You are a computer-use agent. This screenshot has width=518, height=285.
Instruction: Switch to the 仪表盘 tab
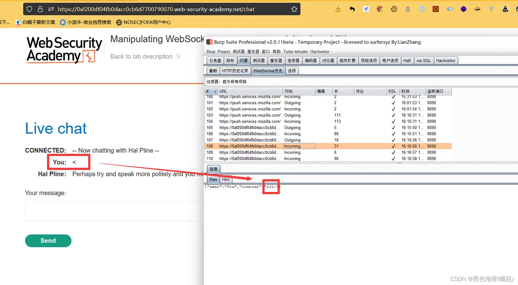click(215, 60)
